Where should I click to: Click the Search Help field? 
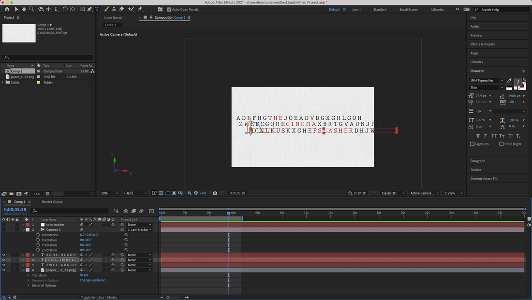502,10
